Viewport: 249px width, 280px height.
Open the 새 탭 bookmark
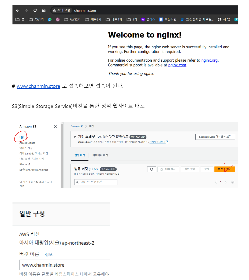(224, 19)
